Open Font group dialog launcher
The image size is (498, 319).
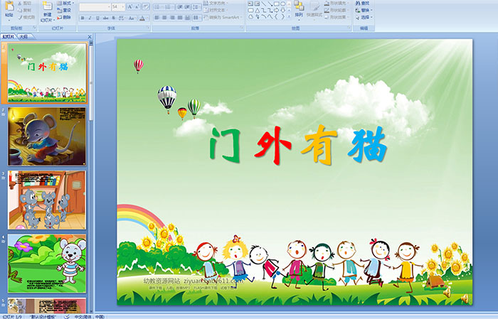148,28
